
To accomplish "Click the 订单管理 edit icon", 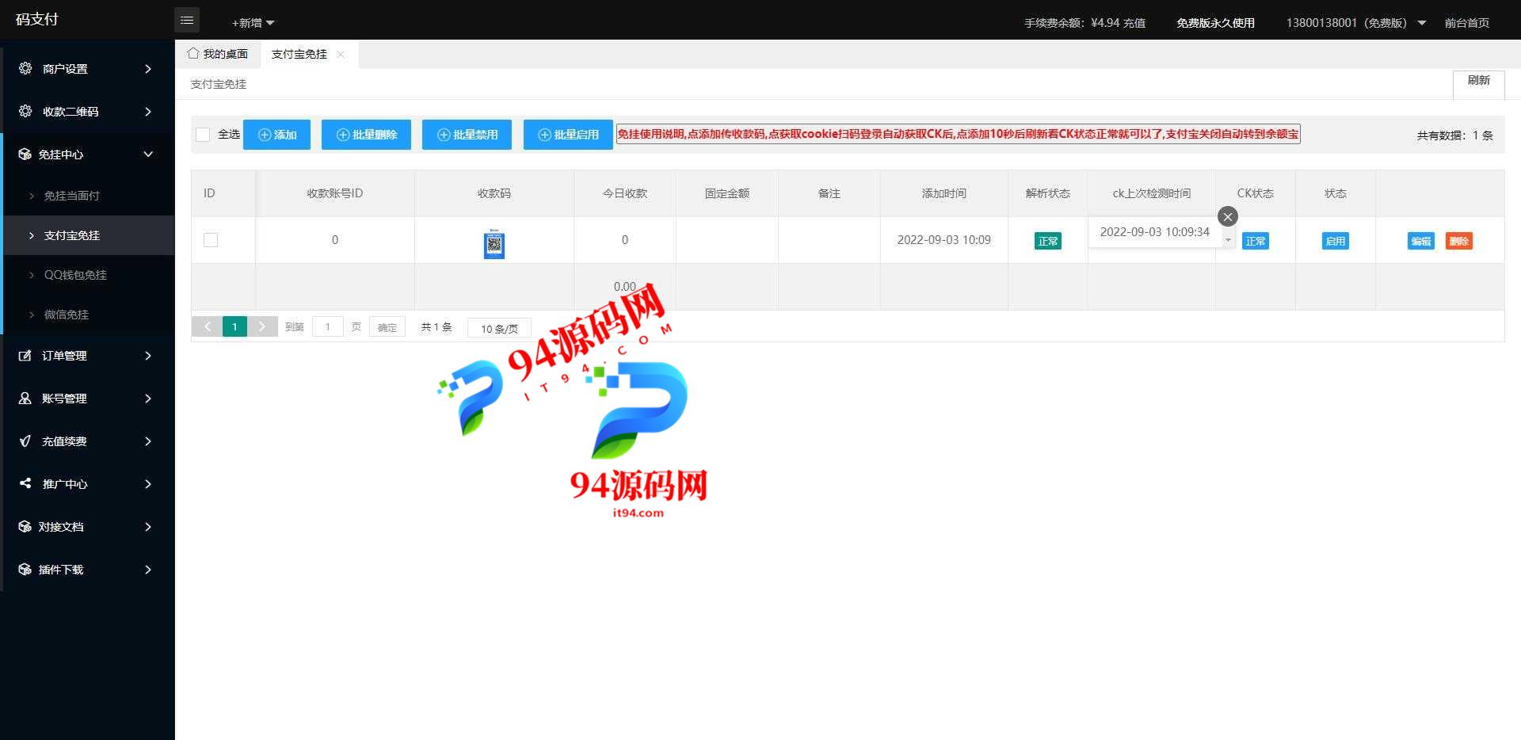I will coord(25,355).
